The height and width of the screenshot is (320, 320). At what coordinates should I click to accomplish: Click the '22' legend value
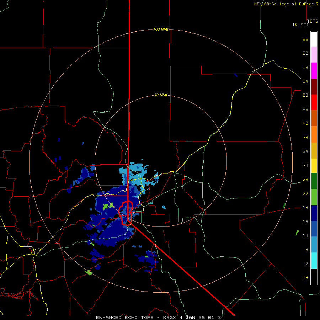[305, 194]
